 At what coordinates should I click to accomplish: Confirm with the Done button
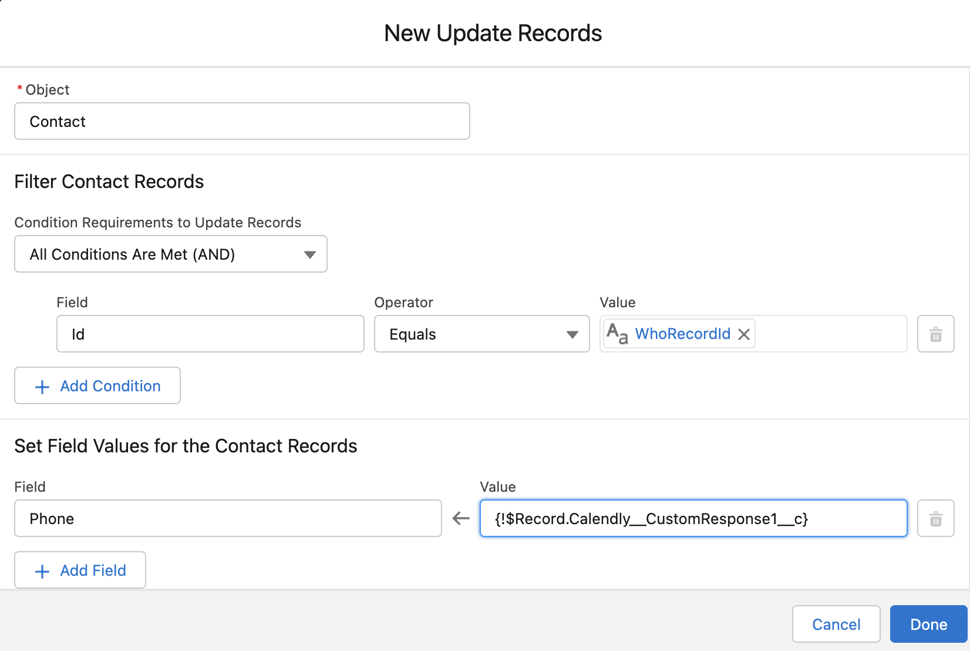[928, 624]
